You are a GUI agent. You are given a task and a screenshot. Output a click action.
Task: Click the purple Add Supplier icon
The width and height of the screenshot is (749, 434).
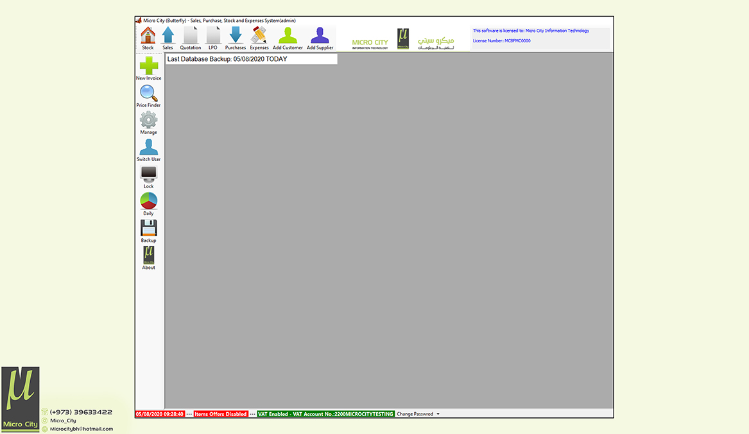coord(320,39)
